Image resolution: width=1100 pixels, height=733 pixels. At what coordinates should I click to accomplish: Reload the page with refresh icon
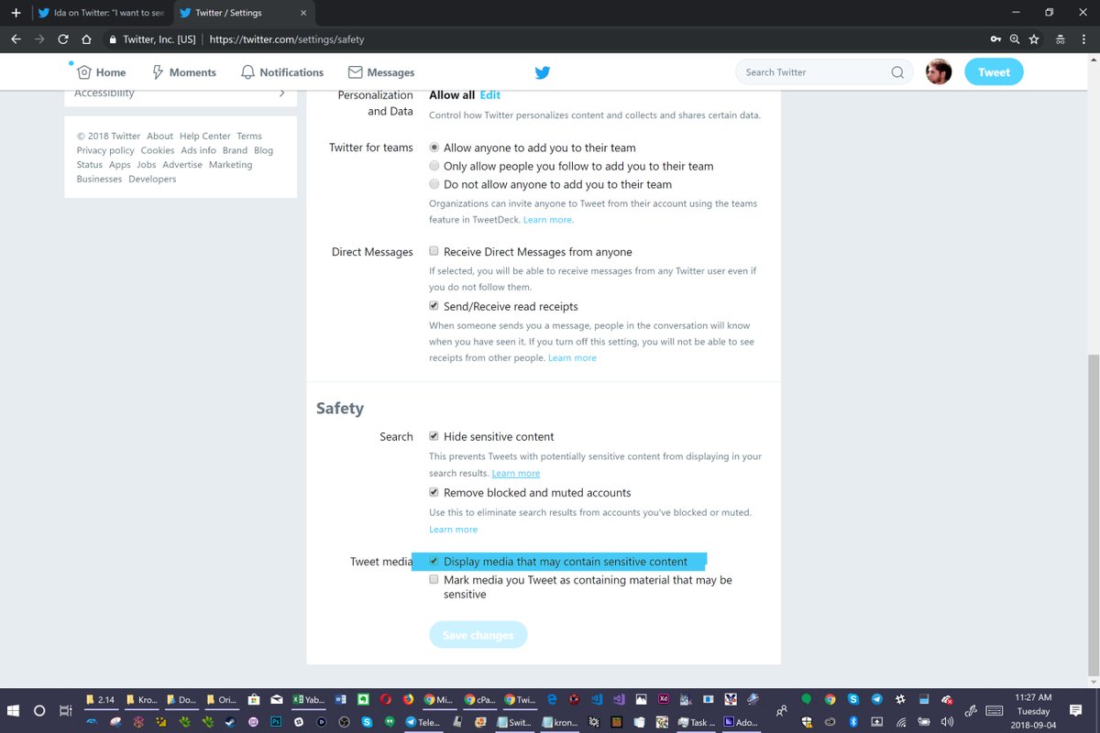(62, 39)
